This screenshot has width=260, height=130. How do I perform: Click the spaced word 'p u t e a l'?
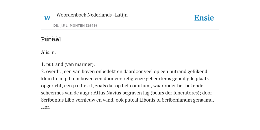click(x=83, y=86)
